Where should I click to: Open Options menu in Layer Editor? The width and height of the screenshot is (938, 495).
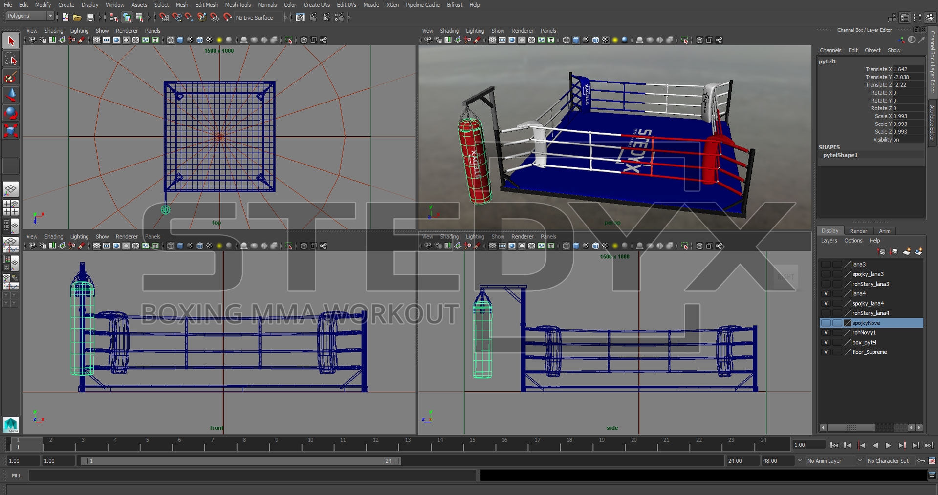tap(853, 241)
